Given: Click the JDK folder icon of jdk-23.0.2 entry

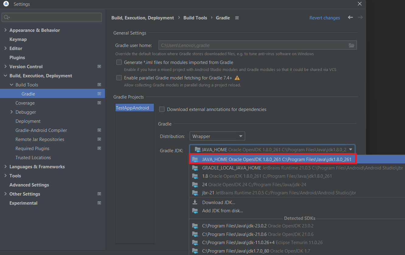Looking at the screenshot, I should (195, 226).
